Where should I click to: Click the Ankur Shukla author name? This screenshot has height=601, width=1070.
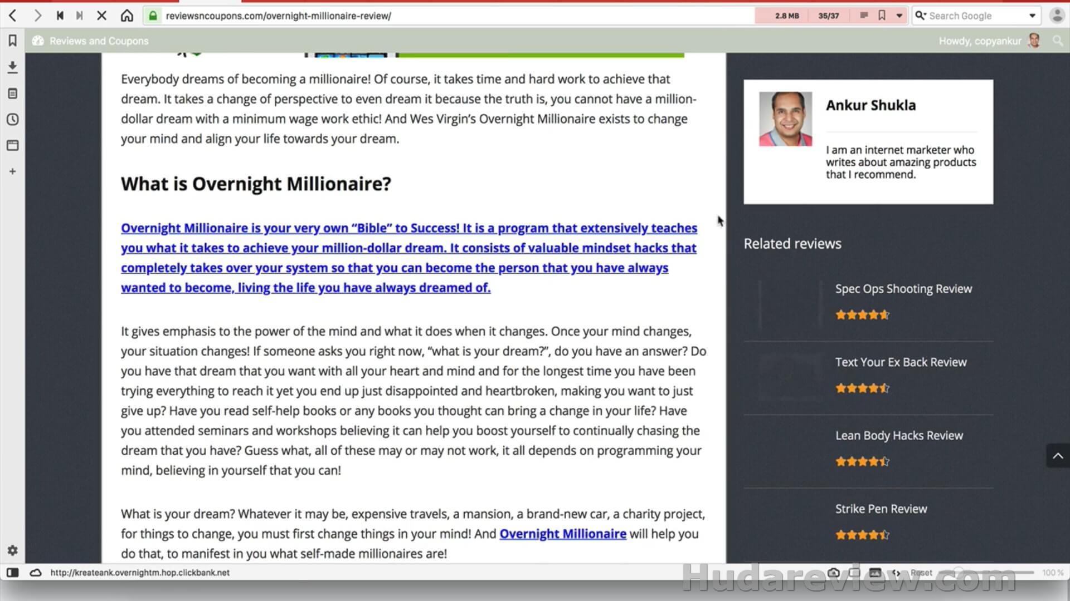point(870,105)
